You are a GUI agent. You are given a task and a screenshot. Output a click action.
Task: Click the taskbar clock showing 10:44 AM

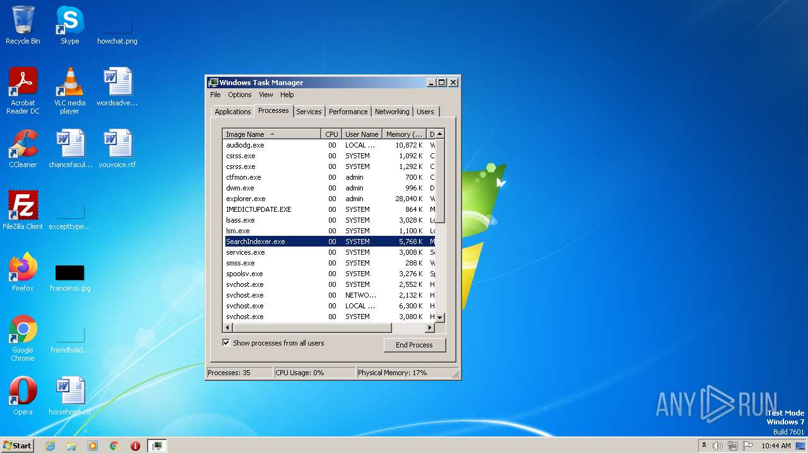(x=776, y=446)
